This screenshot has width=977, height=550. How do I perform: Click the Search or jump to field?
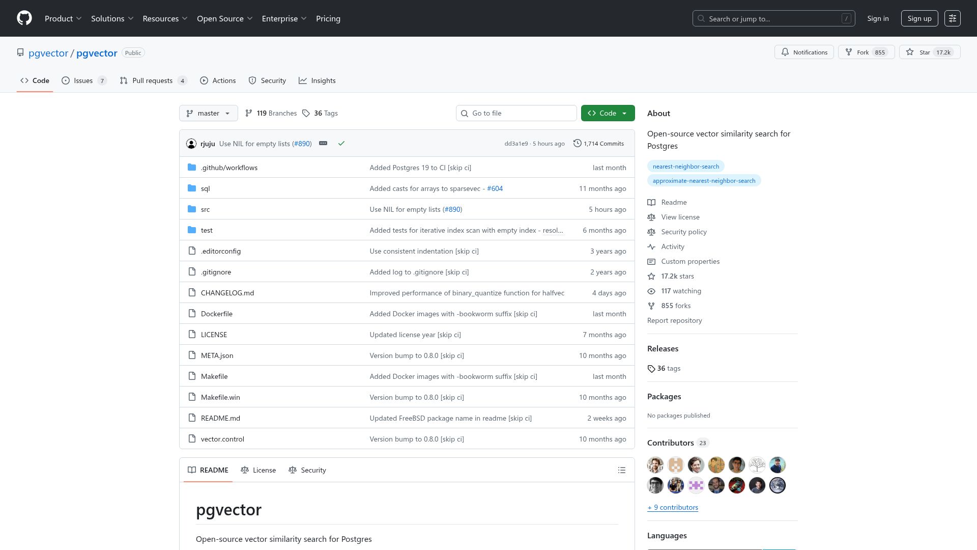(773, 18)
